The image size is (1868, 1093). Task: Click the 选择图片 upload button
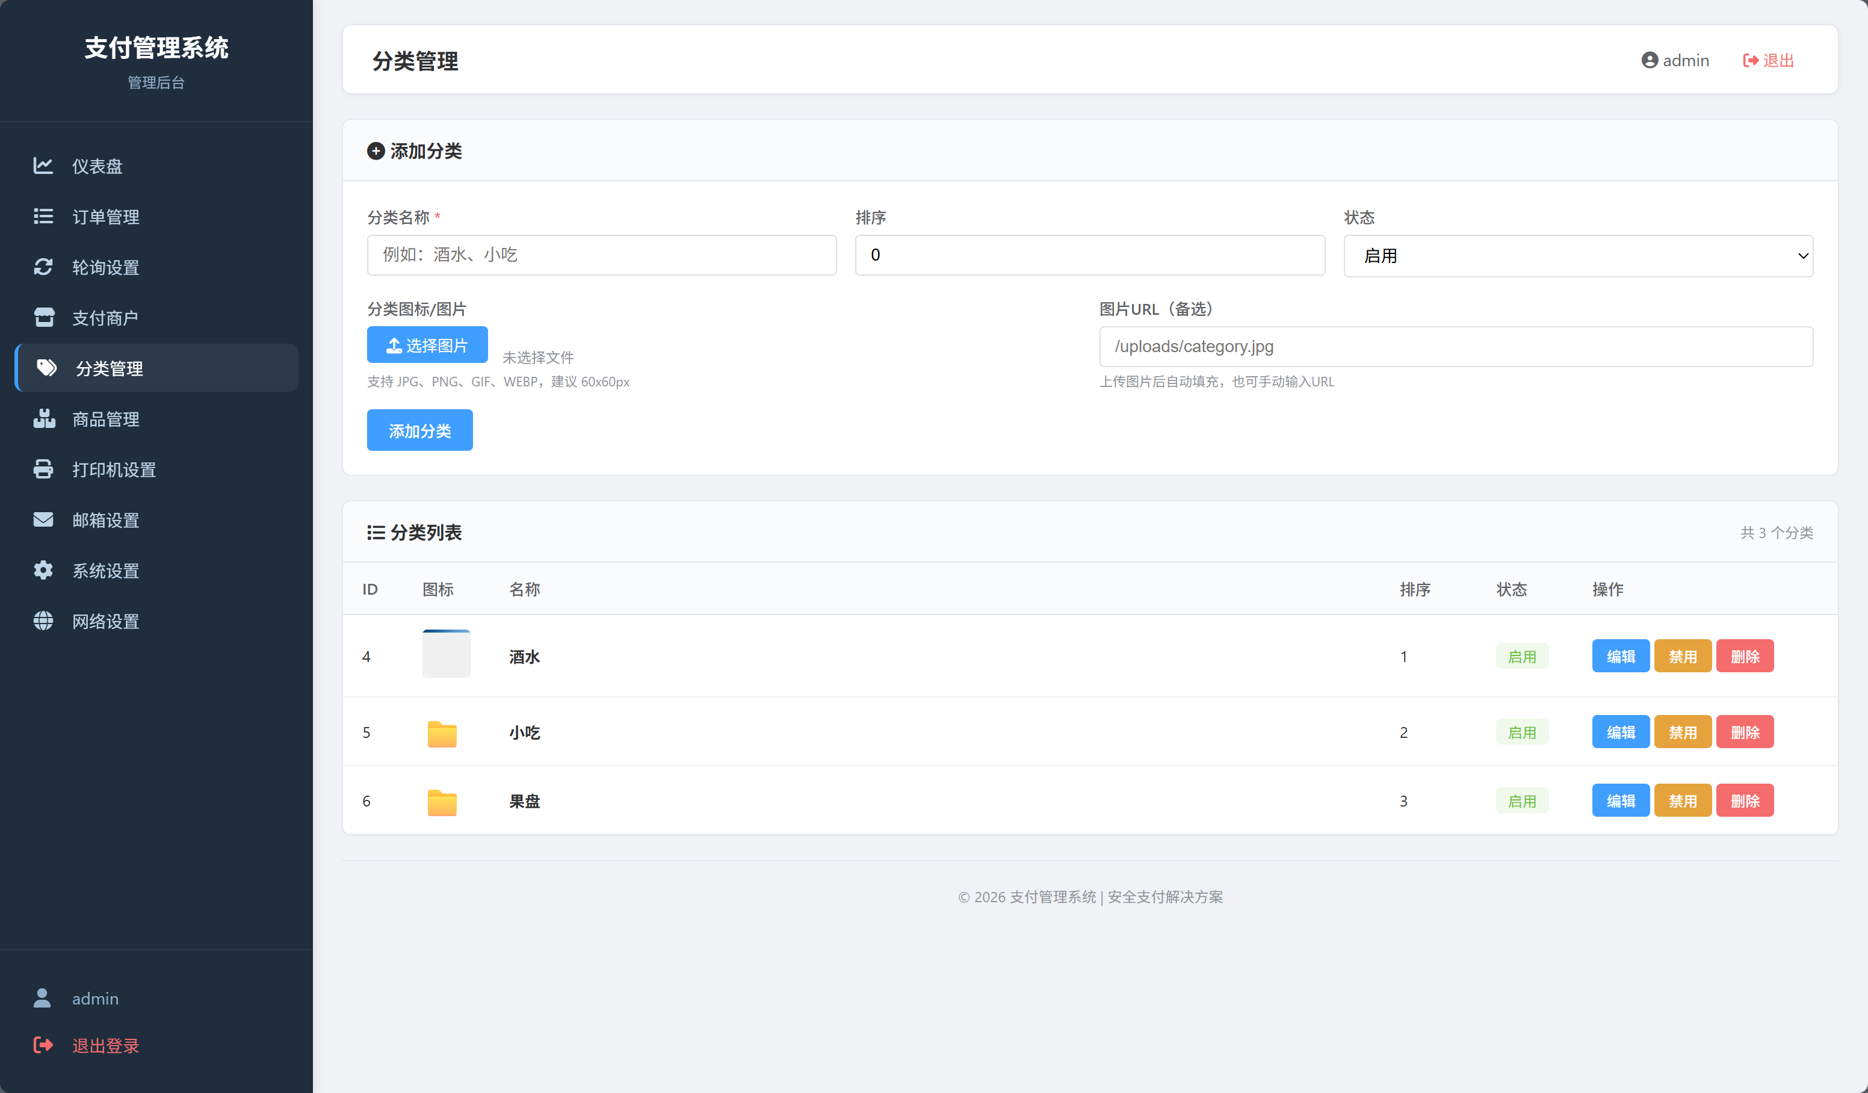[427, 345]
